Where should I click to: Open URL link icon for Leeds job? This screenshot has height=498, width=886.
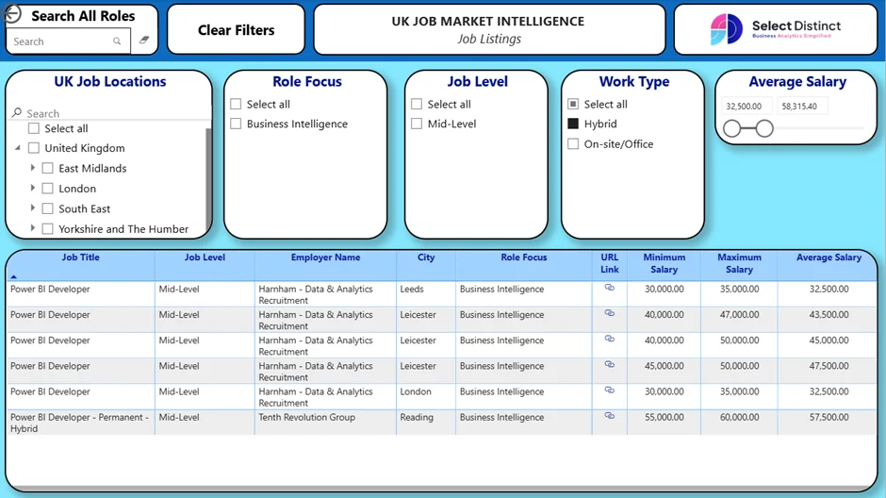click(609, 288)
